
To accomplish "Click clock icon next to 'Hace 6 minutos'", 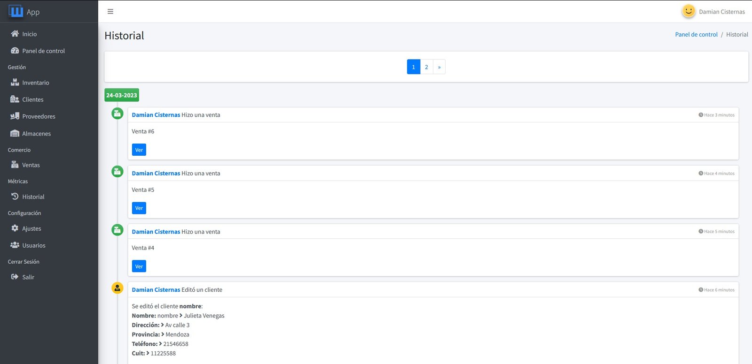I will 701,290.
